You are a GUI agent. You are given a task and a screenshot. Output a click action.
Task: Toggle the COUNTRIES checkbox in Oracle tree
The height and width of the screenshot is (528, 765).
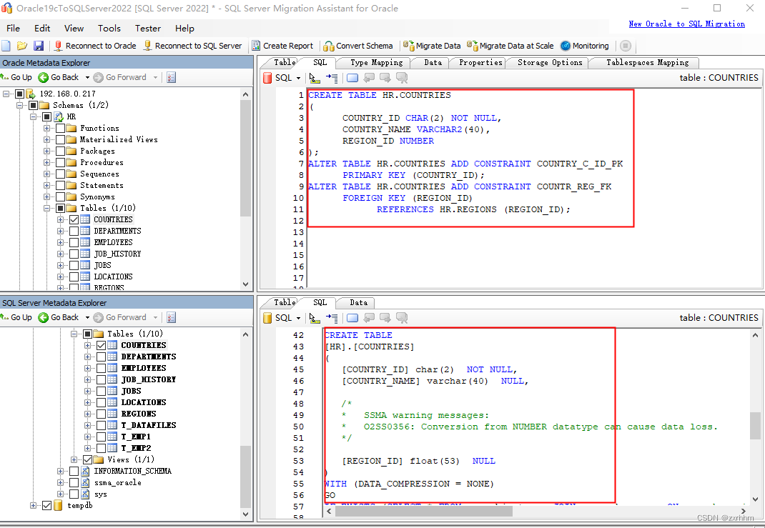(74, 219)
